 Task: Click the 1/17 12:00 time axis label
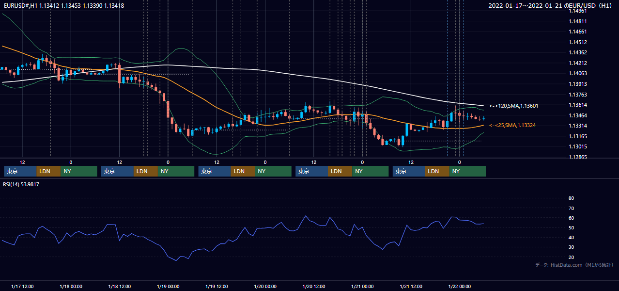pyautogui.click(x=22, y=286)
